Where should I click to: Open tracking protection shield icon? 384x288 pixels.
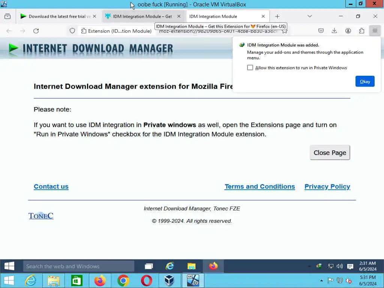coord(72,31)
